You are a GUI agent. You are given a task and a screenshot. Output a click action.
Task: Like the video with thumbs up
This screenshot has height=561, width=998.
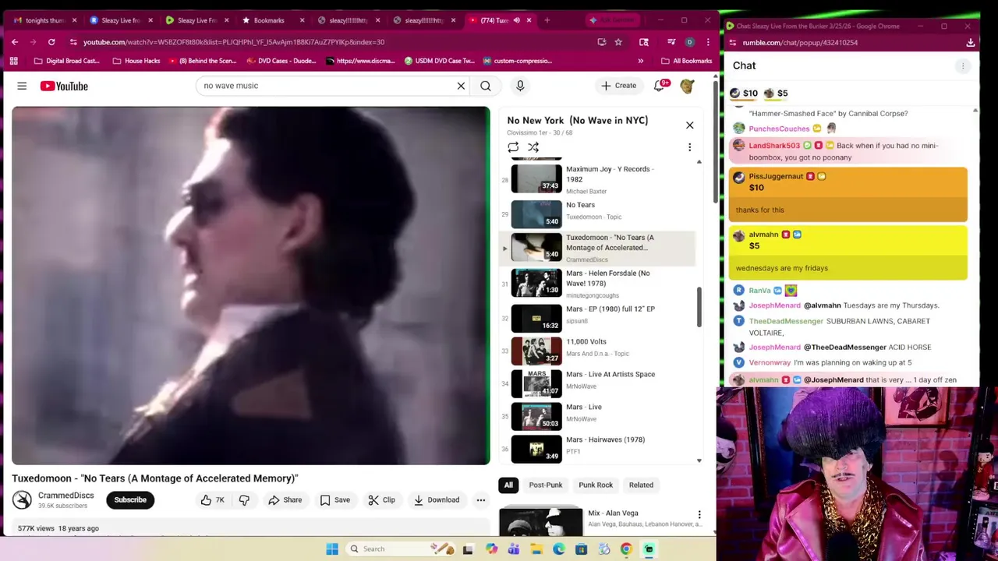click(x=212, y=500)
